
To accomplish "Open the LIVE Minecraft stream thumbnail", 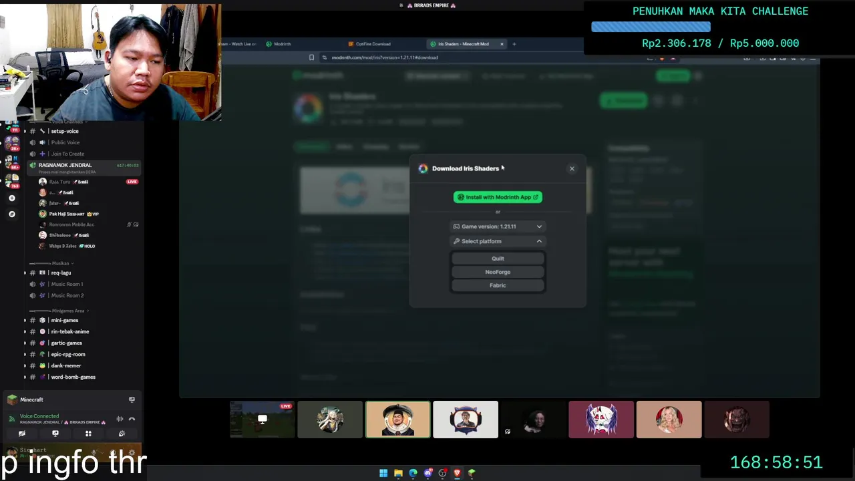I will coord(262,420).
